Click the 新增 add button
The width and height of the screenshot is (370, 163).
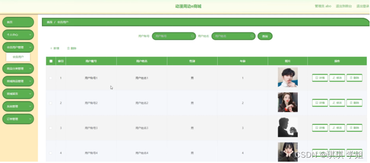[54, 48]
